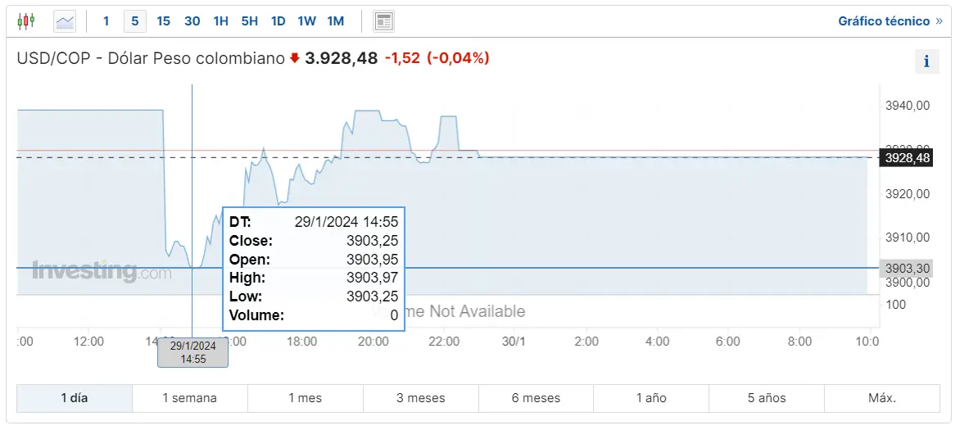Select the 5 minute interval
Image resolution: width=960 pixels, height=430 pixels.
point(134,21)
